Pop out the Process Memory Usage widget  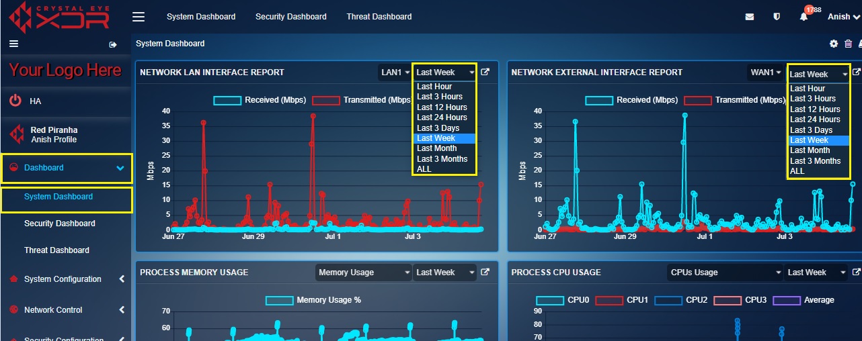point(485,272)
